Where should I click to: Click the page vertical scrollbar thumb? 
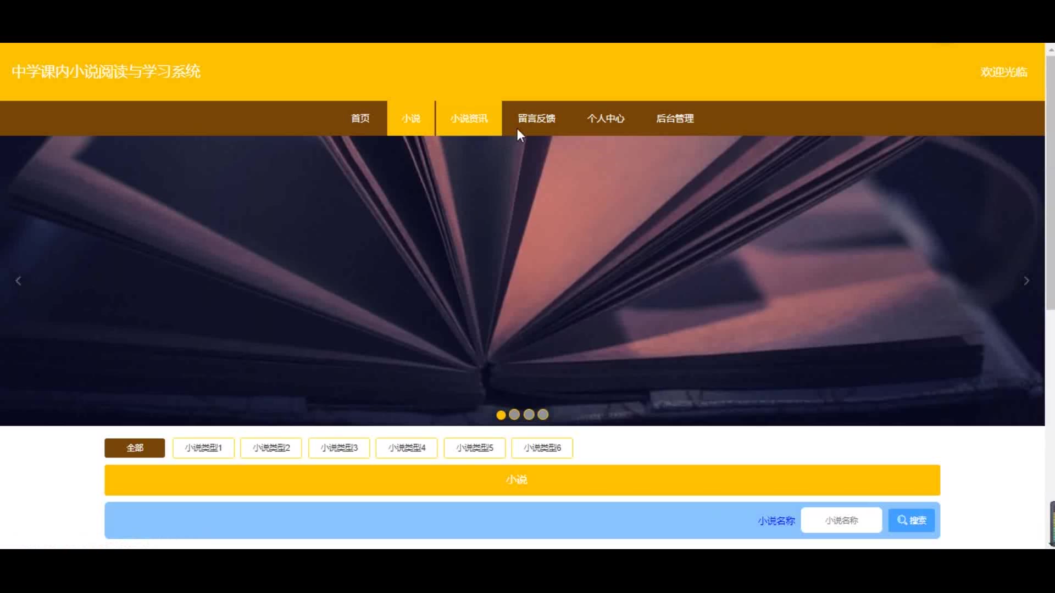(1050, 181)
